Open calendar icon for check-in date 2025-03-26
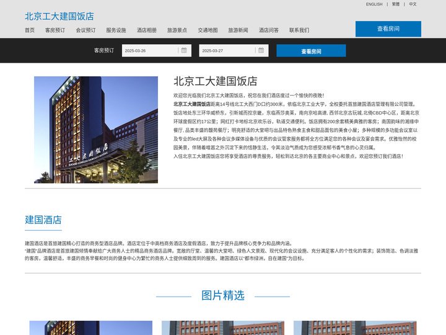The height and width of the screenshot is (335, 446). (x=184, y=50)
